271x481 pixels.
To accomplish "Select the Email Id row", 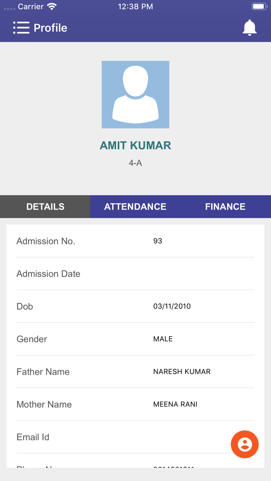I will point(116,437).
